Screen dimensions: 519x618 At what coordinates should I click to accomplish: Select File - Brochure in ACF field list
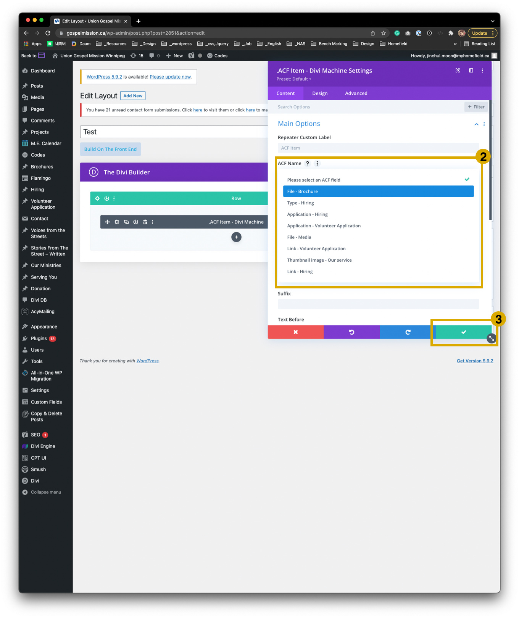pyautogui.click(x=378, y=192)
